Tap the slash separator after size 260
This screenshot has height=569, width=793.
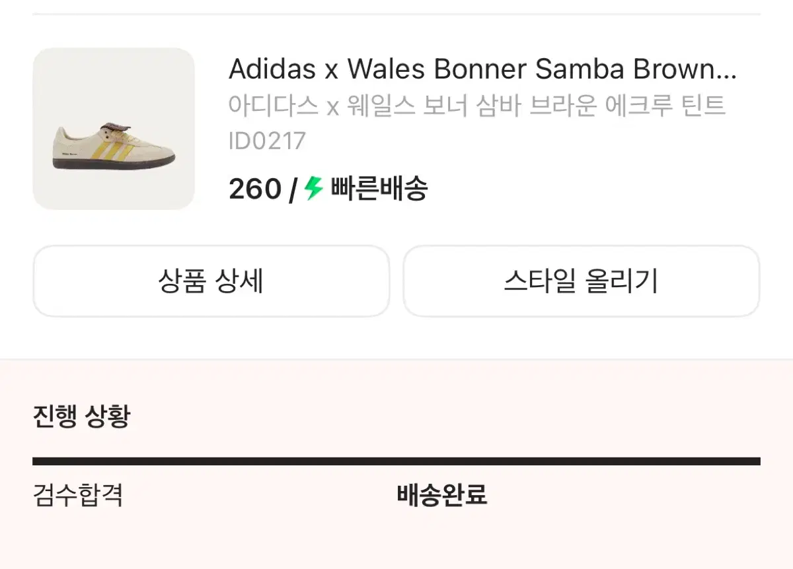[293, 190]
